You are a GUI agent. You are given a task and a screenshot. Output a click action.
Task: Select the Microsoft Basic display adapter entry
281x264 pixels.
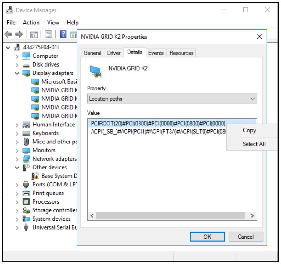59,82
